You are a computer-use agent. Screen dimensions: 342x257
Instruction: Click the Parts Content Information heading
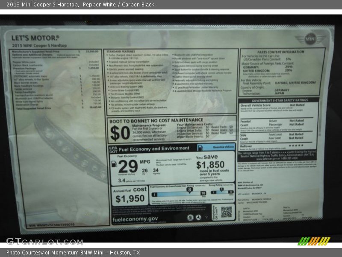tap(280, 51)
